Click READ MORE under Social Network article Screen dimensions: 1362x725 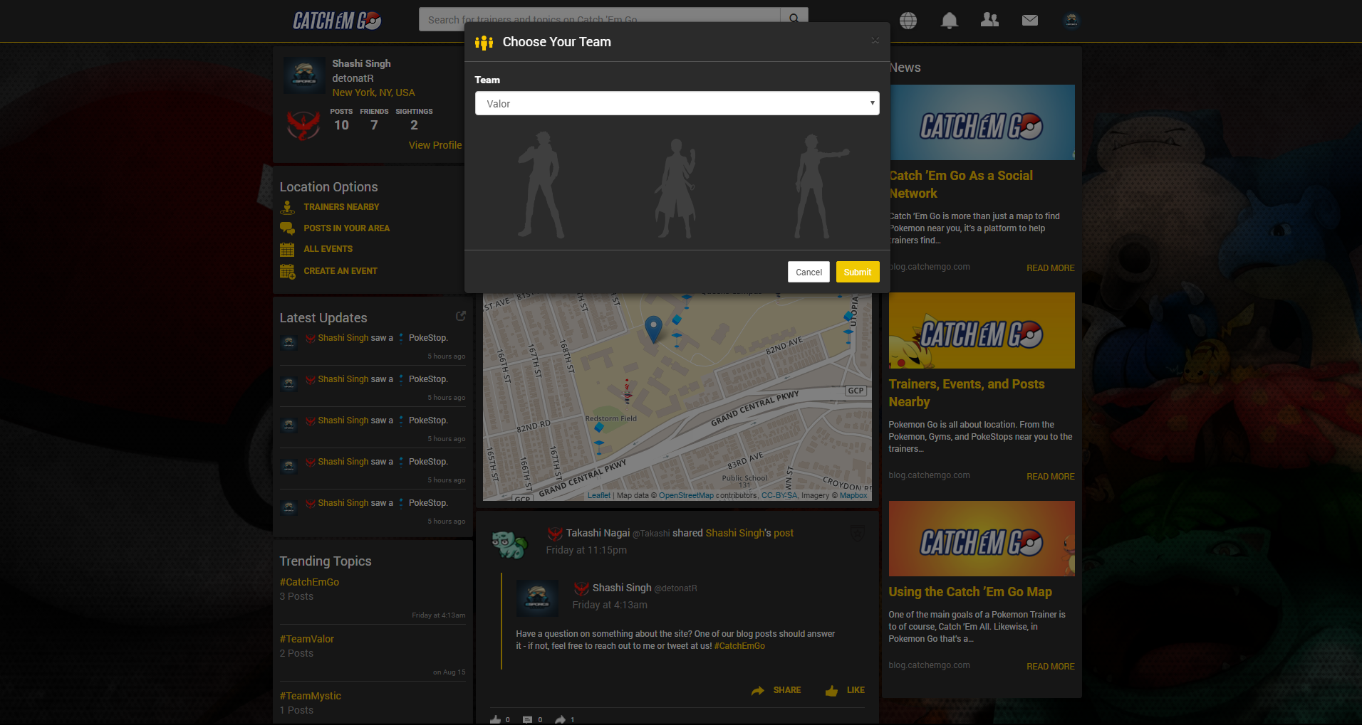[x=1051, y=268]
